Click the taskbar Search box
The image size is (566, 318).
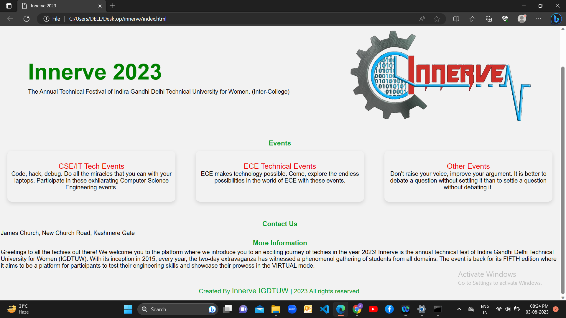pyautogui.click(x=177, y=309)
